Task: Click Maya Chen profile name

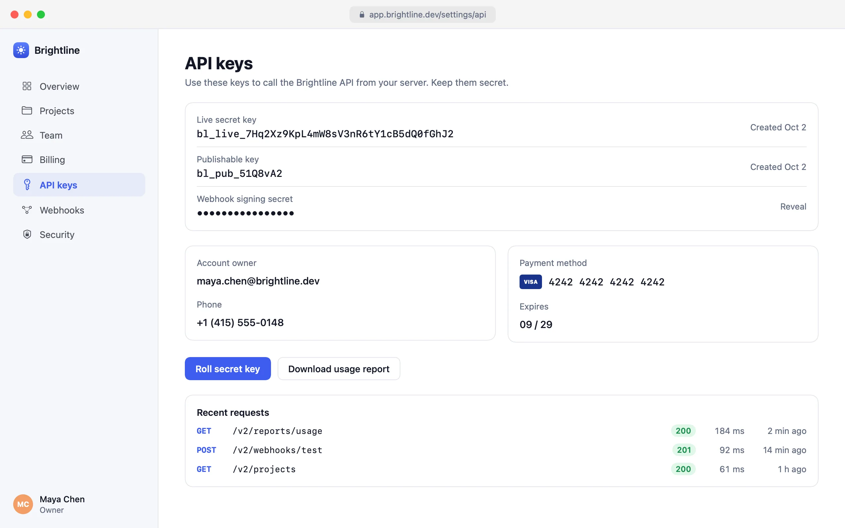Action: [x=62, y=499]
